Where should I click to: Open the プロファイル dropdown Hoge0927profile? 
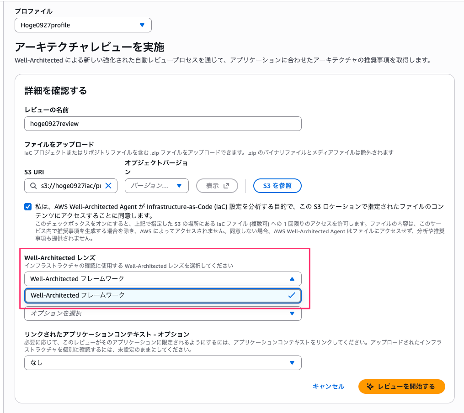(x=83, y=25)
